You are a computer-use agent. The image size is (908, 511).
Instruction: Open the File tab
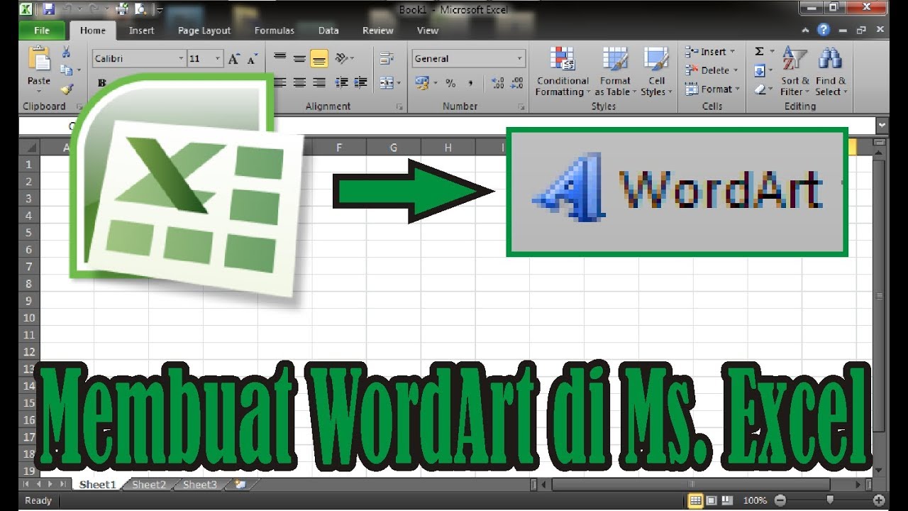click(x=42, y=31)
